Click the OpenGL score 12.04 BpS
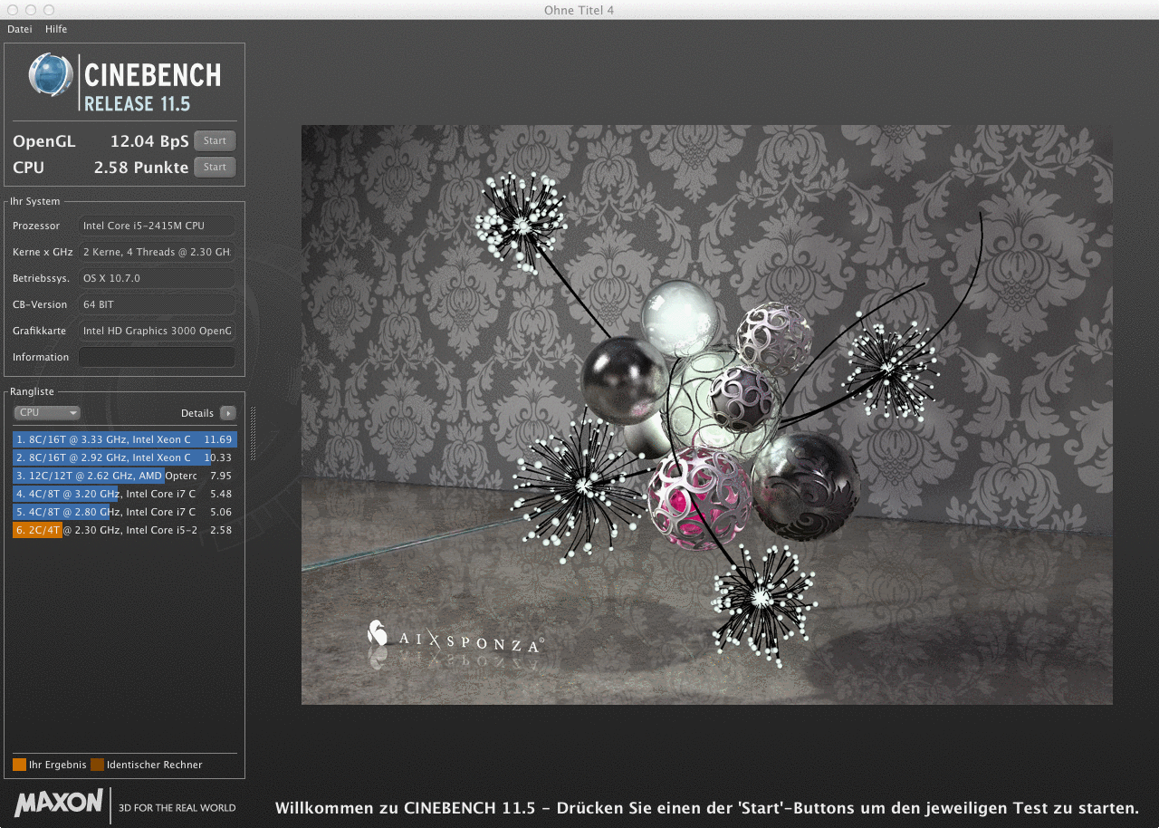 (149, 141)
